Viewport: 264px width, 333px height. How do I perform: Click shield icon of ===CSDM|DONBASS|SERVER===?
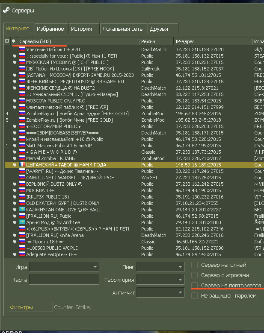tap(15, 133)
